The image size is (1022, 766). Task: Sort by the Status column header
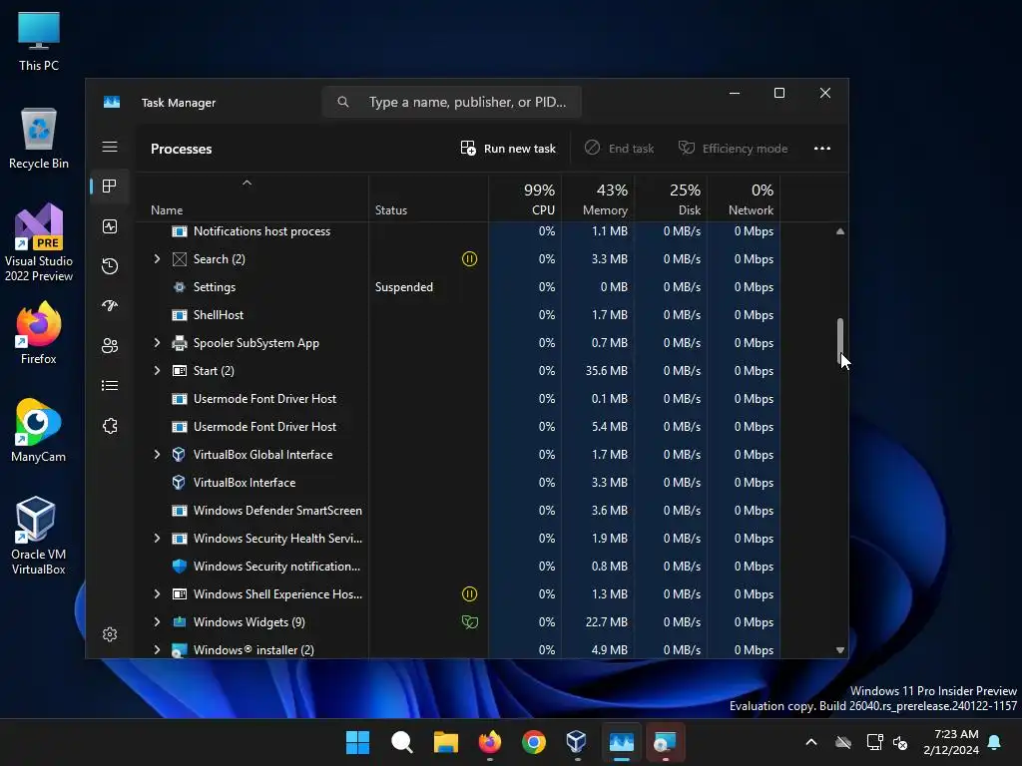coord(429,198)
